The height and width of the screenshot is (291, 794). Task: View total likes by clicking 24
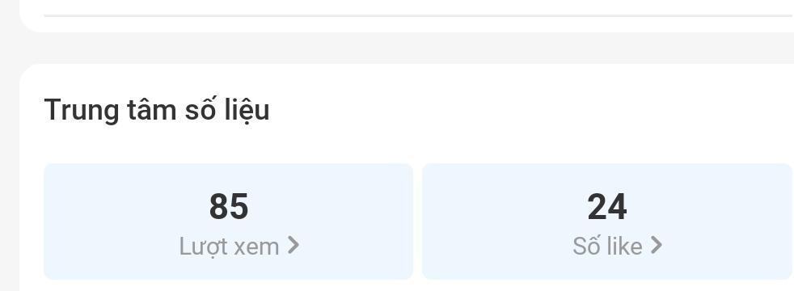coord(607,206)
